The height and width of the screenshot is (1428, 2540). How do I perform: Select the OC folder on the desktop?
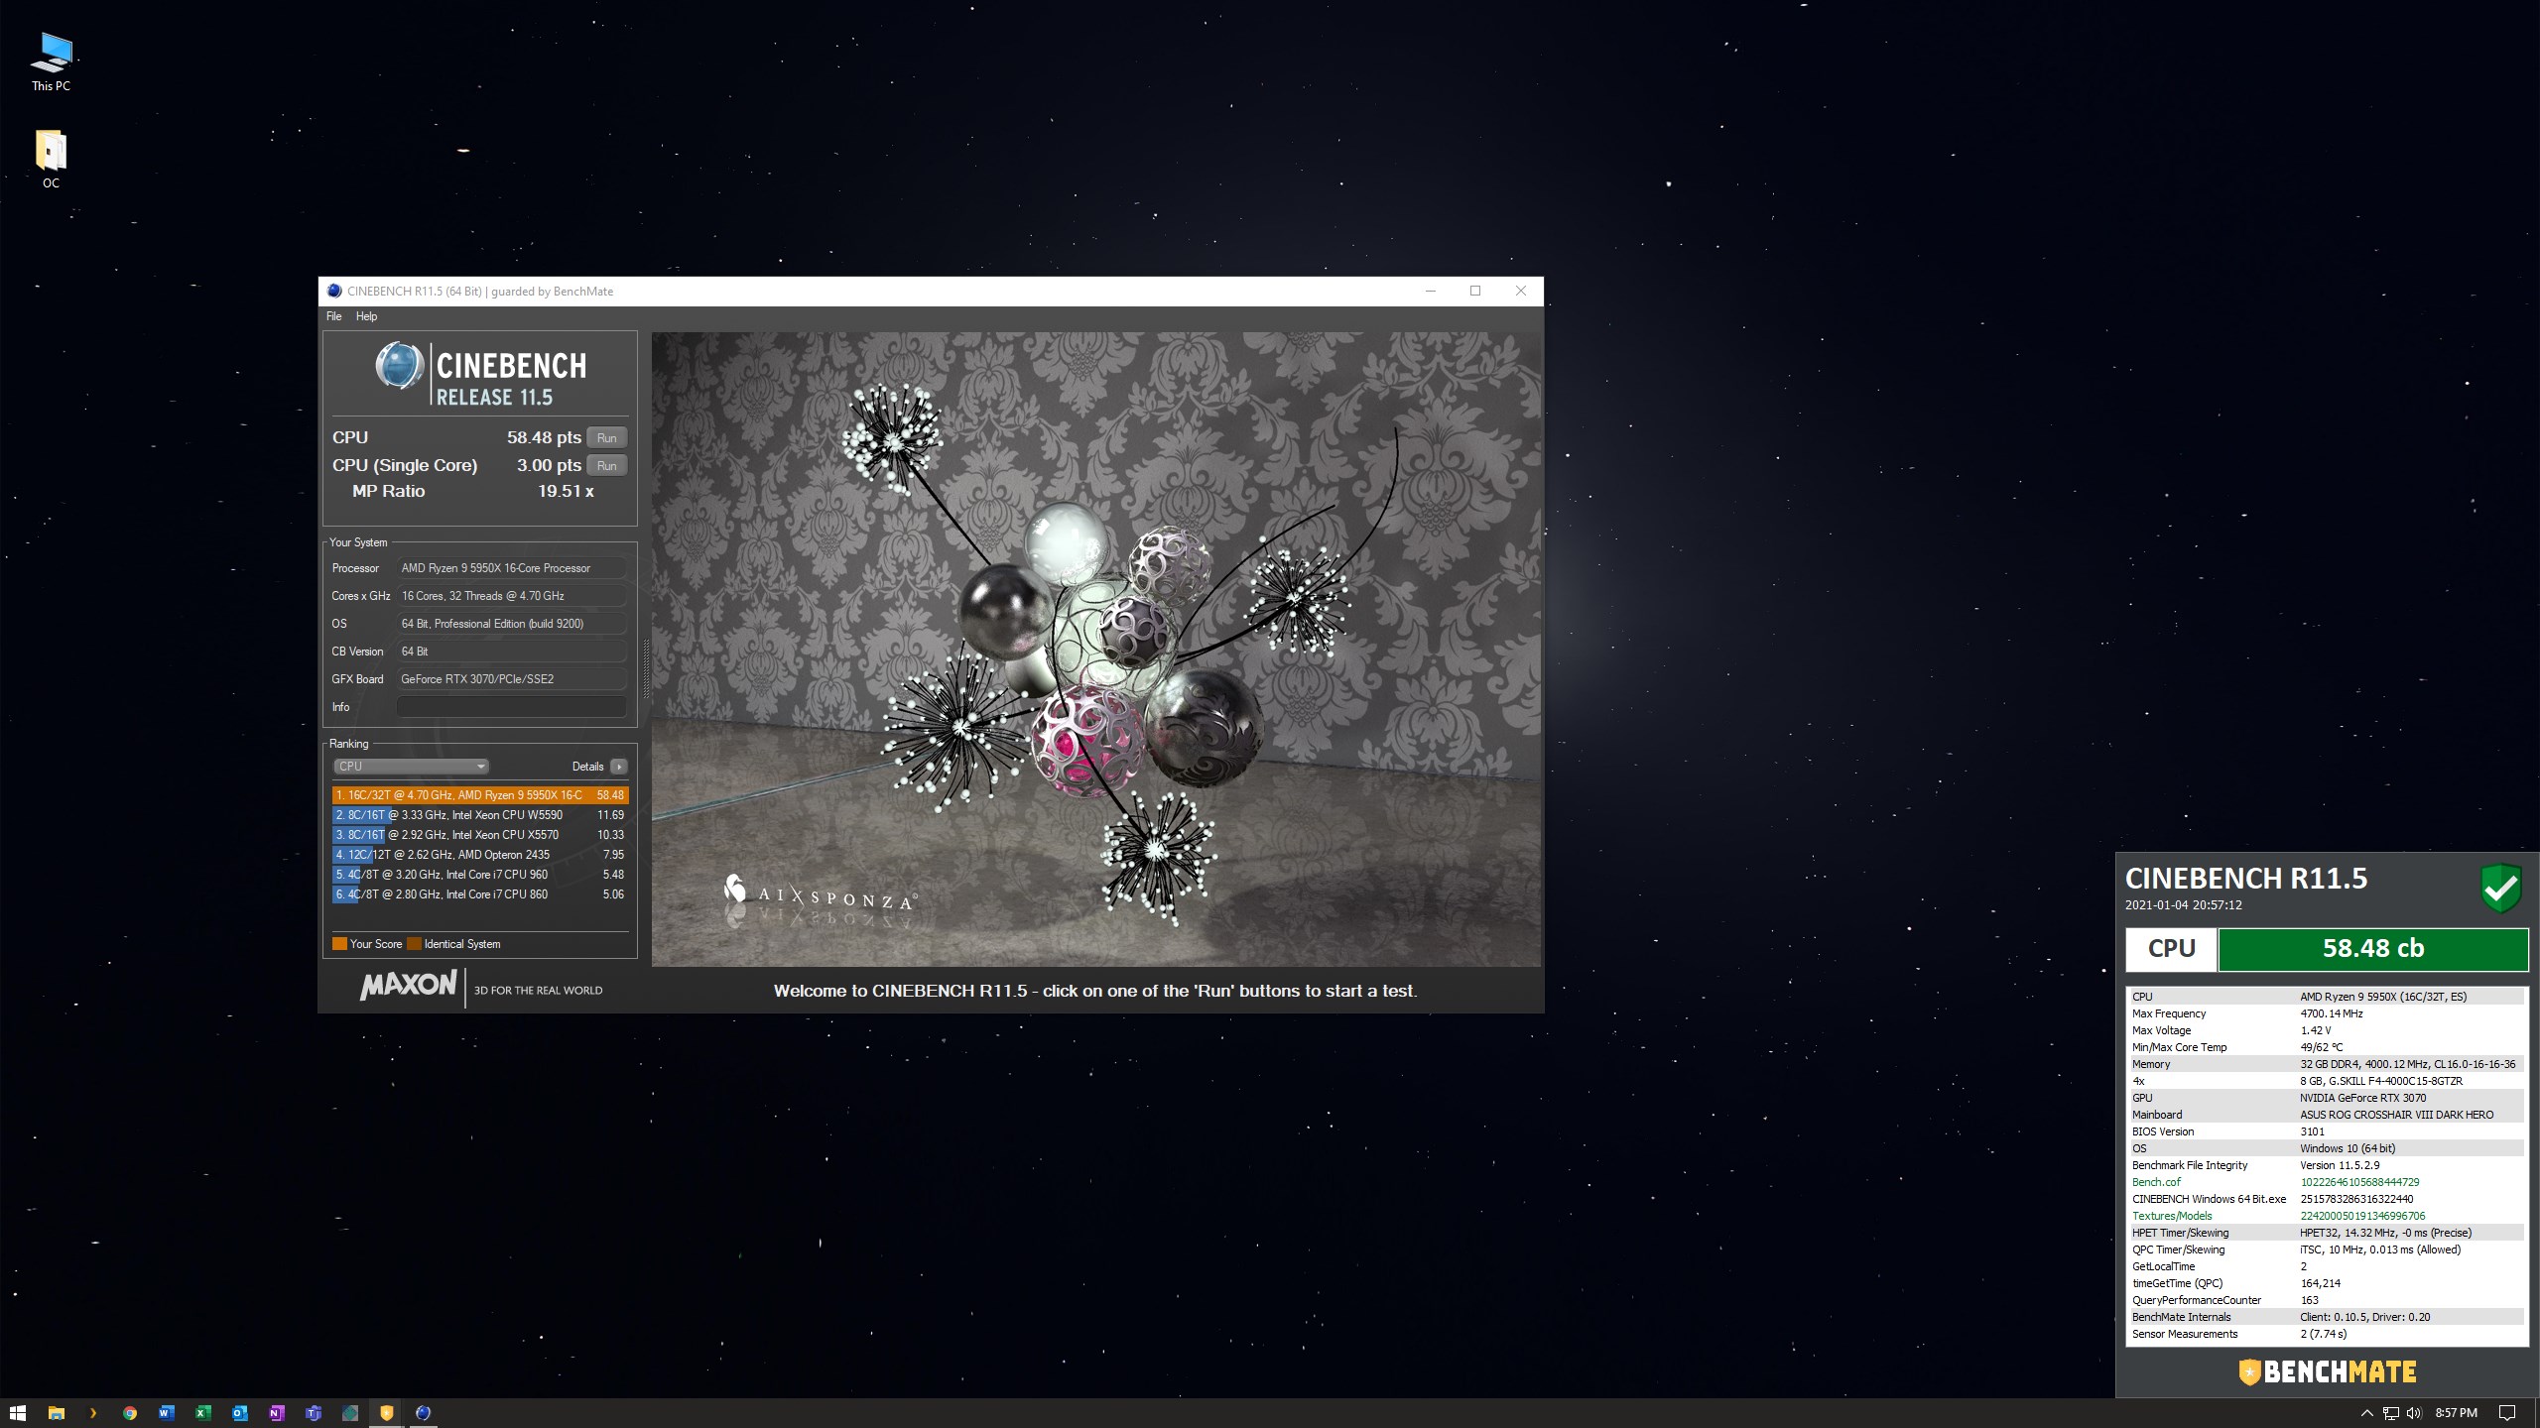[51, 159]
